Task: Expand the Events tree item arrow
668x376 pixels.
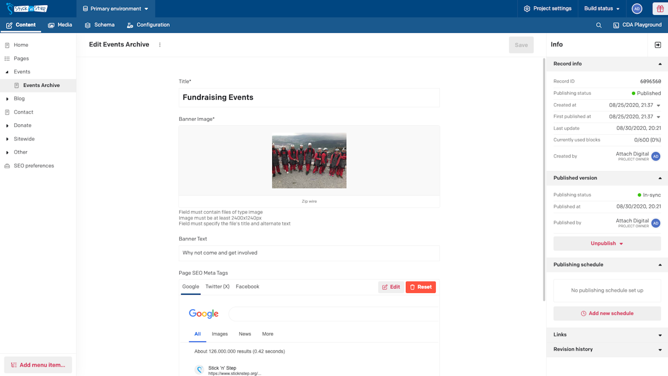Action: (7, 72)
